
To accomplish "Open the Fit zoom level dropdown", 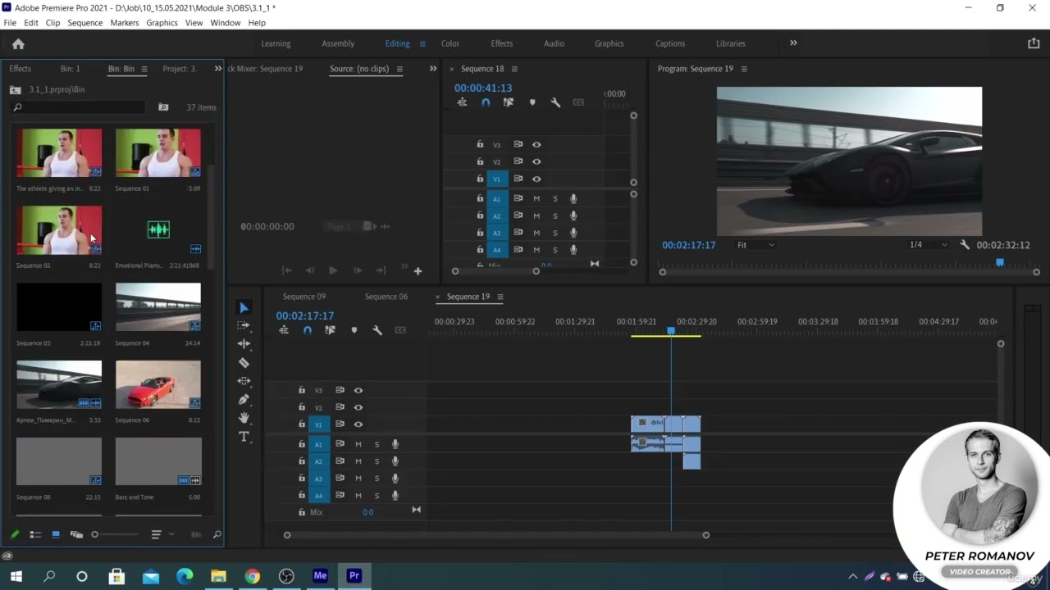I will [x=755, y=245].
